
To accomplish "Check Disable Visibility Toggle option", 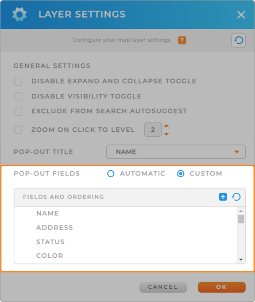I will [x=18, y=96].
